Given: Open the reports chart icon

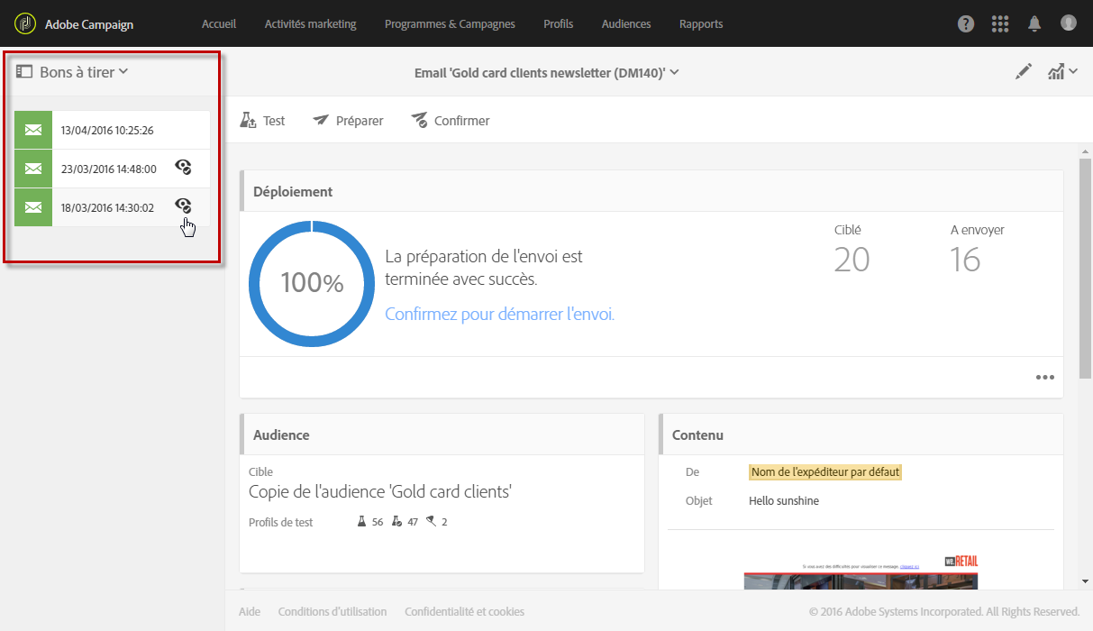Looking at the screenshot, I should pos(1056,72).
